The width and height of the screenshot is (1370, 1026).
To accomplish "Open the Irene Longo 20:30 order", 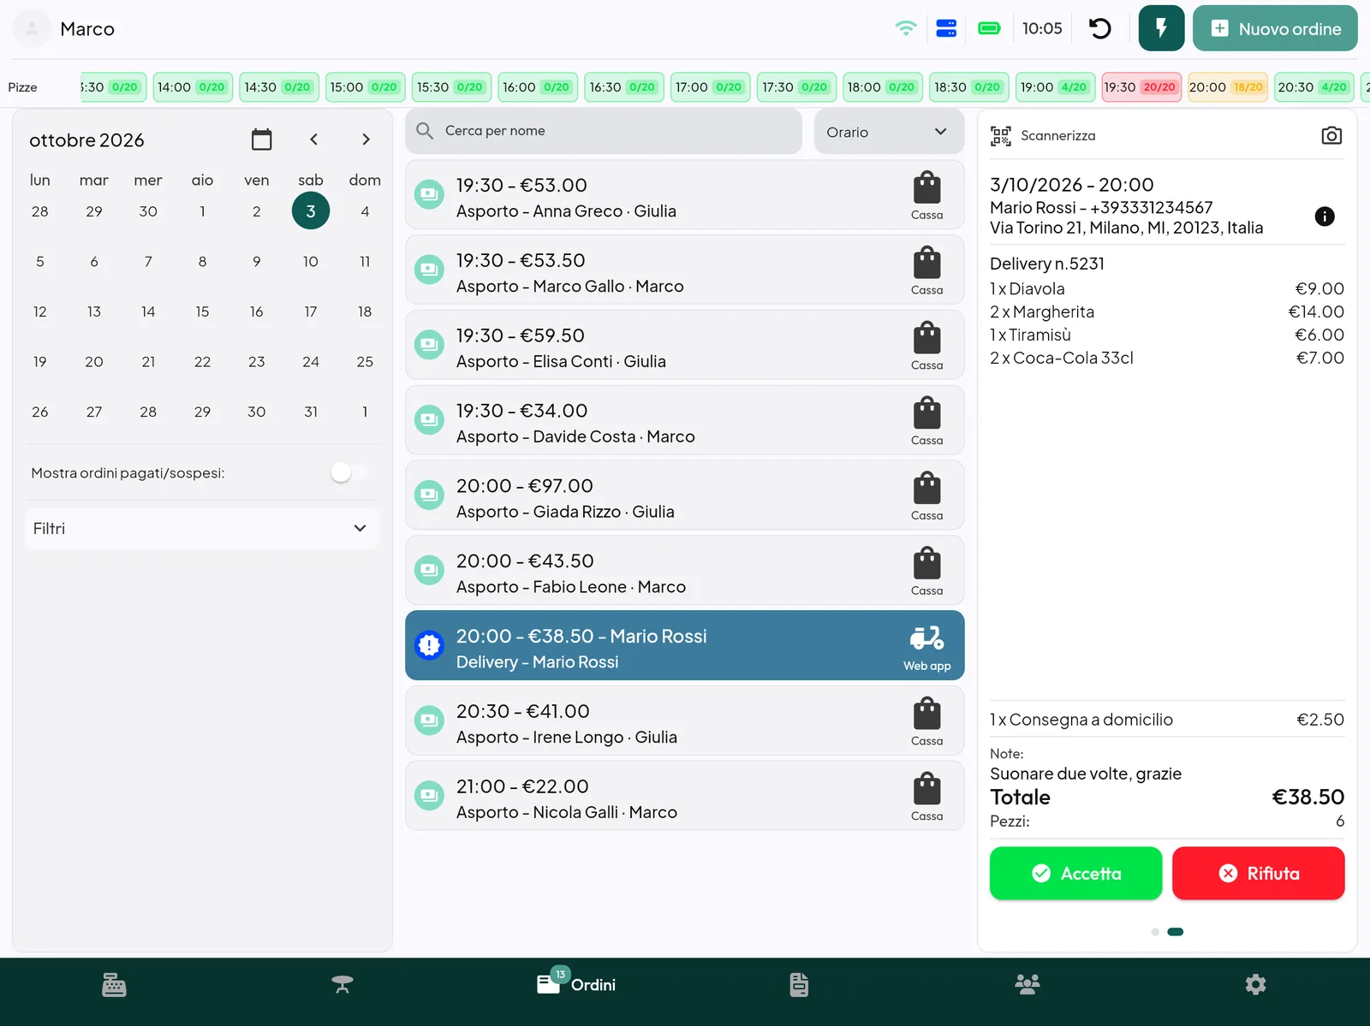I will click(x=684, y=721).
